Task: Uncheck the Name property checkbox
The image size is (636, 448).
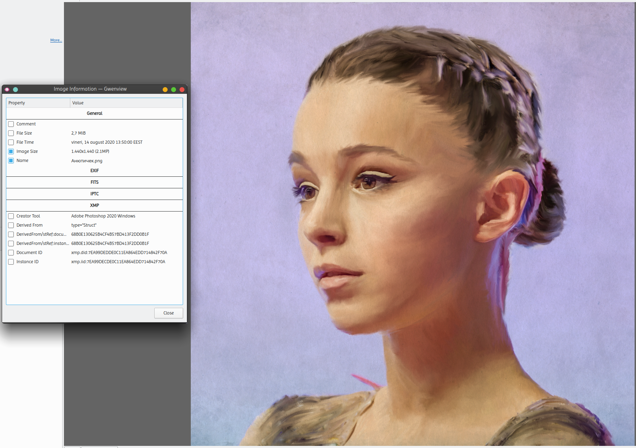Action: point(11,161)
